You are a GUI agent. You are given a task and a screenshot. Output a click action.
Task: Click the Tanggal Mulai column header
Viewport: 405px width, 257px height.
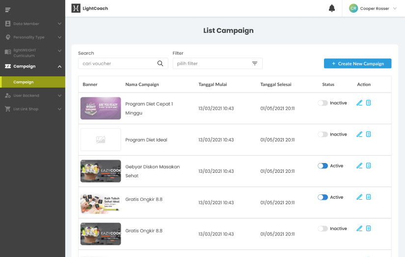click(x=213, y=85)
